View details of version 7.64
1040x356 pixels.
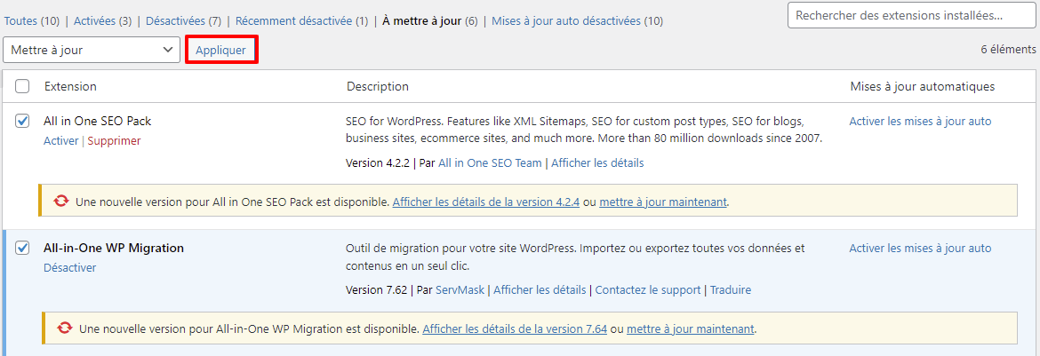515,328
